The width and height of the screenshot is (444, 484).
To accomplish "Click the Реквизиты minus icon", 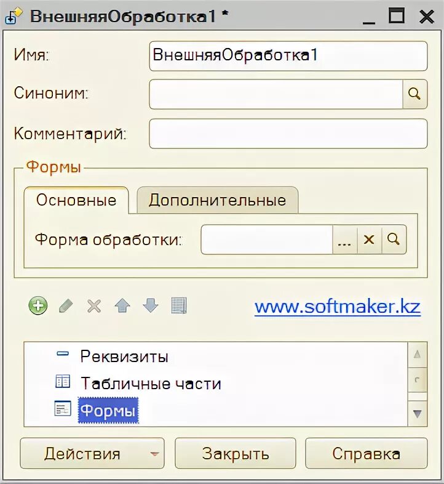I will 63,354.
